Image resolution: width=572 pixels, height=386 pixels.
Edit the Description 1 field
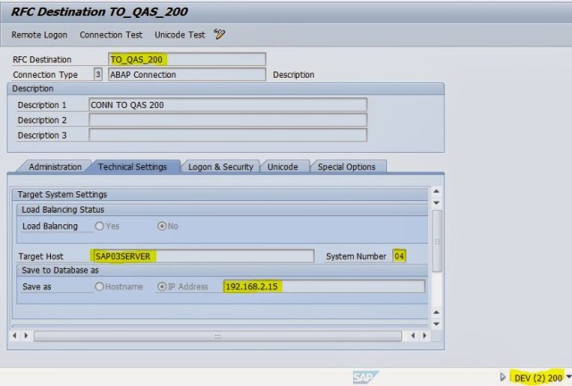pyautogui.click(x=228, y=105)
